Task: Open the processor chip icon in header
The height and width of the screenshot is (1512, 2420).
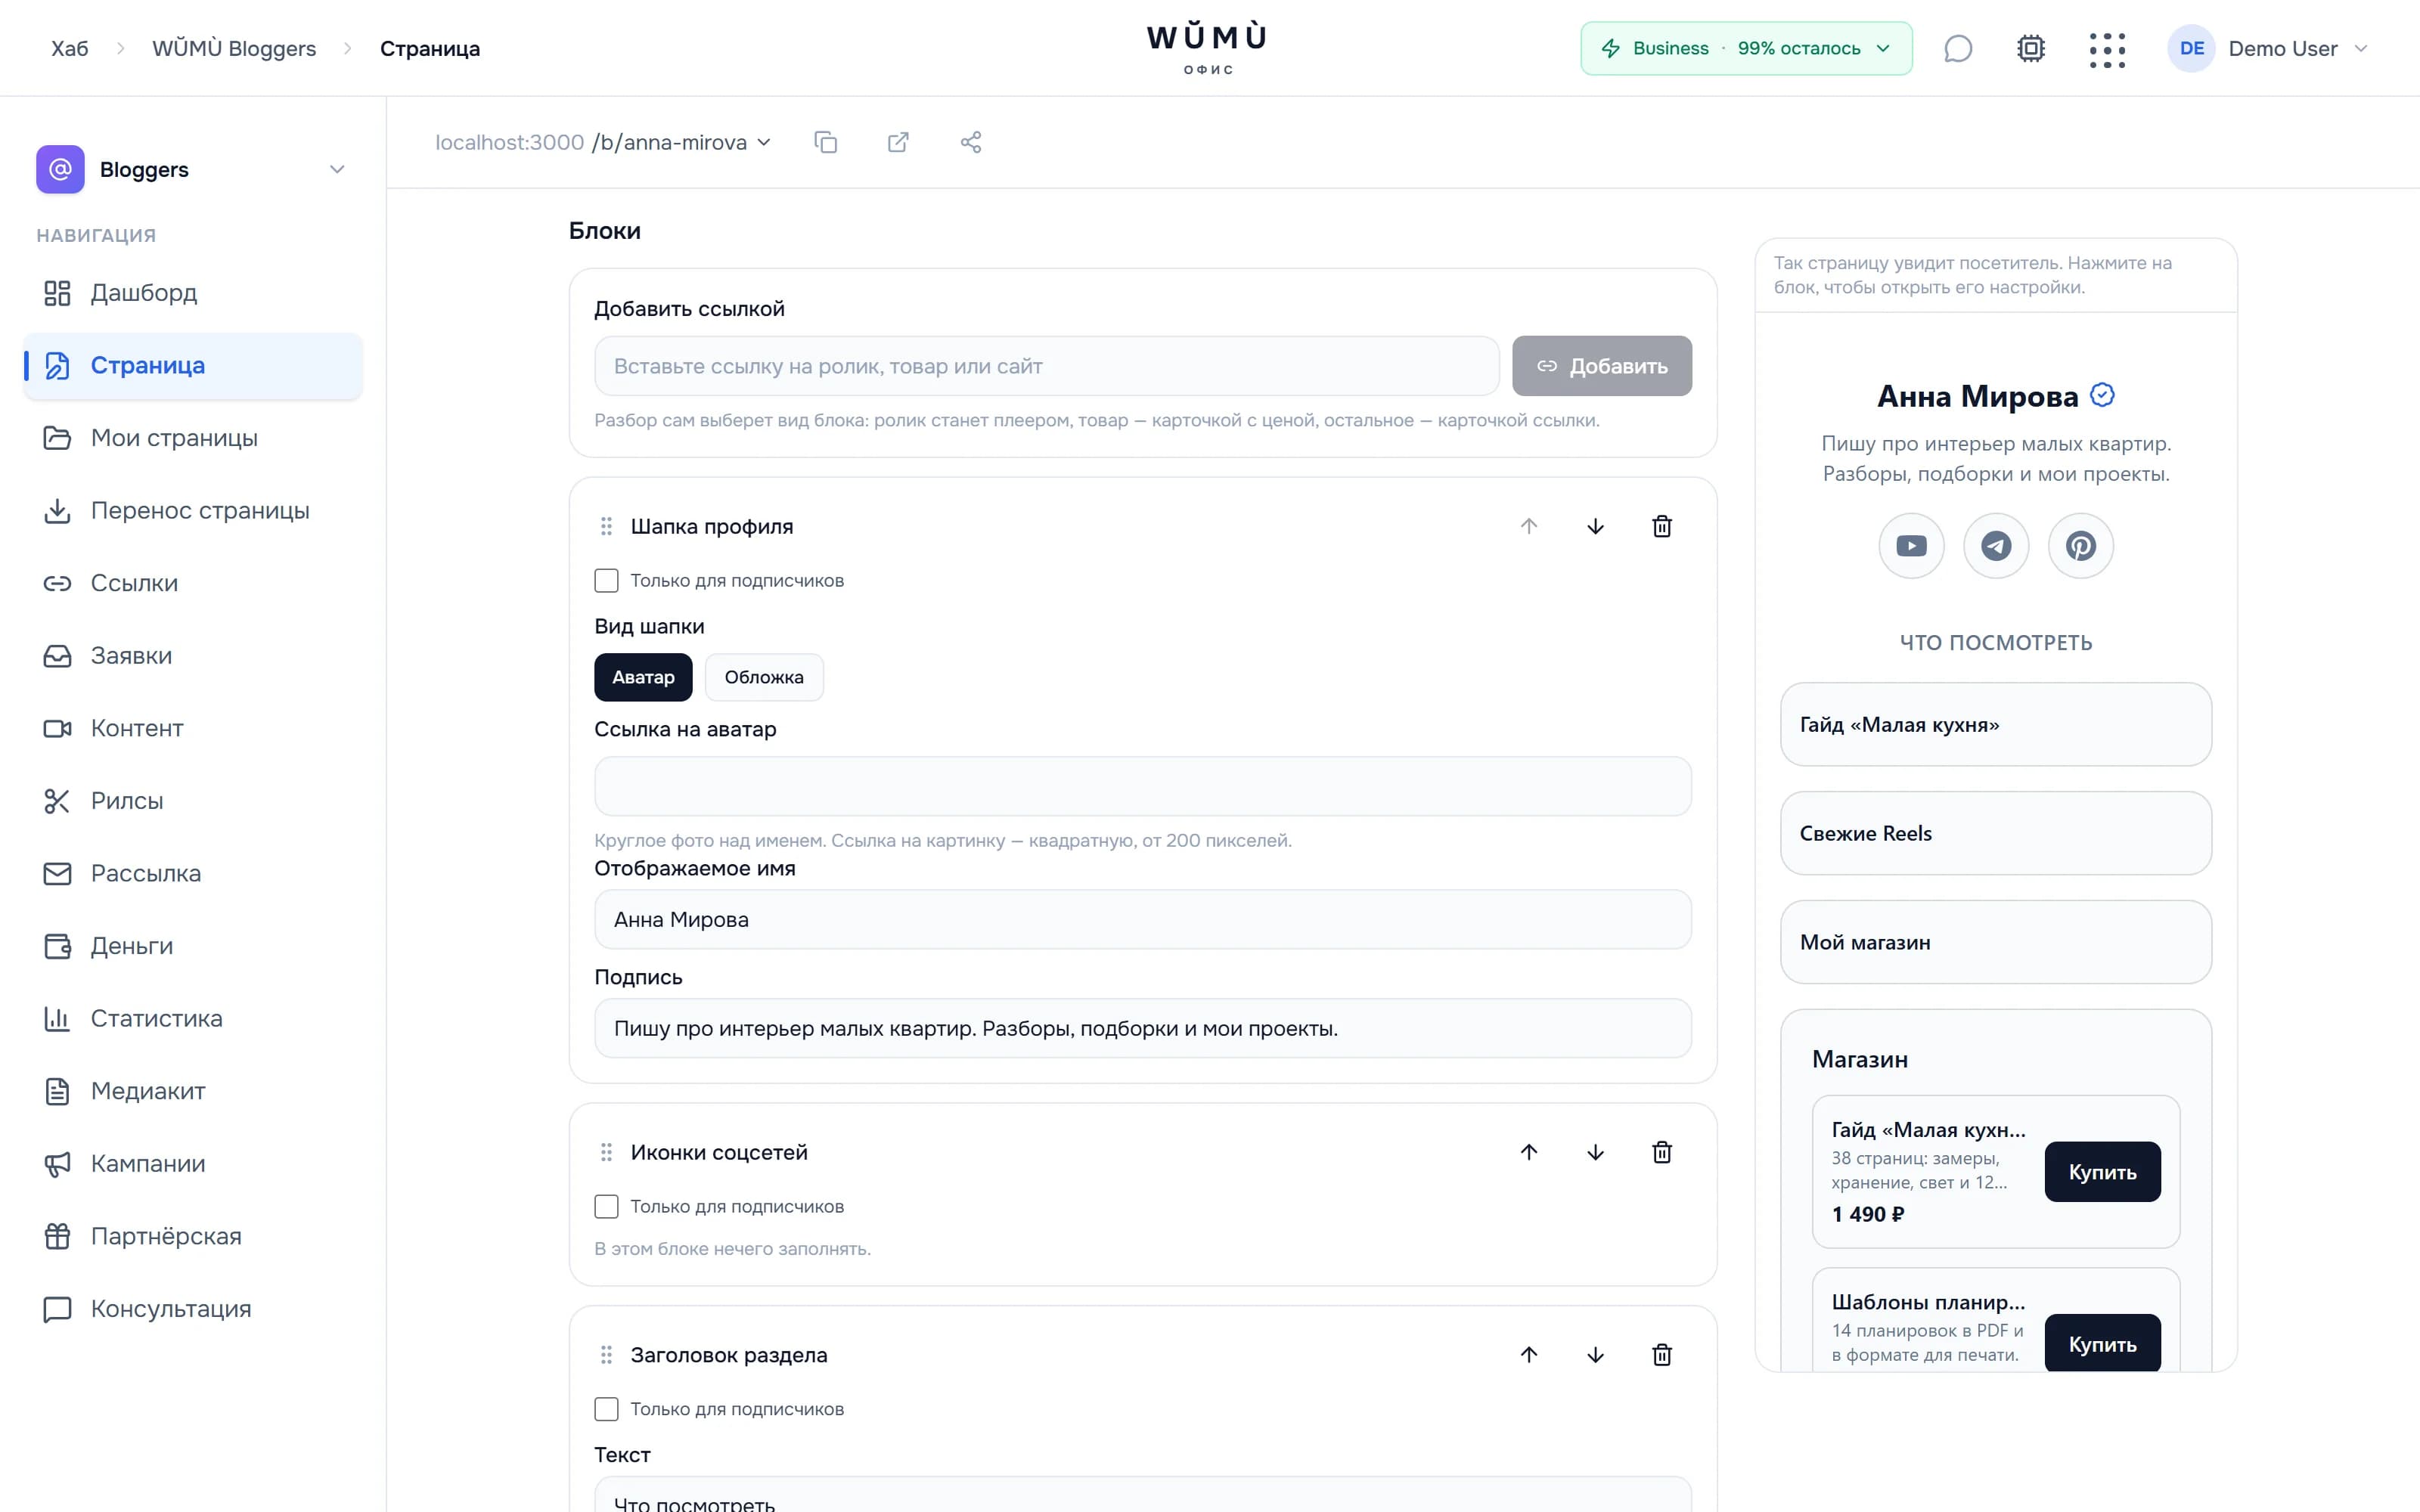Action: (2030, 48)
